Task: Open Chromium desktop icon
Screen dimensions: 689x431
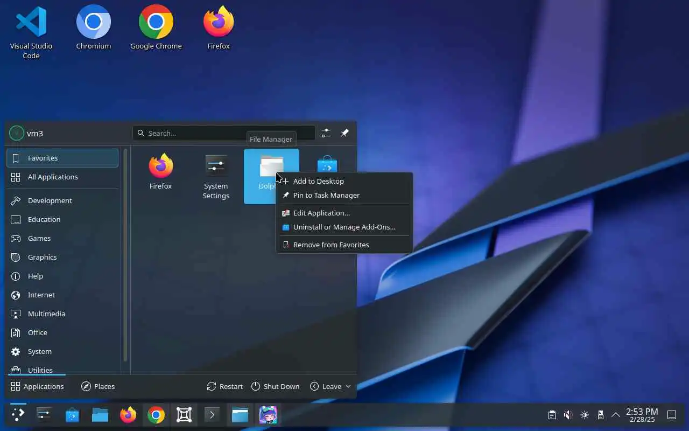Action: 93,28
